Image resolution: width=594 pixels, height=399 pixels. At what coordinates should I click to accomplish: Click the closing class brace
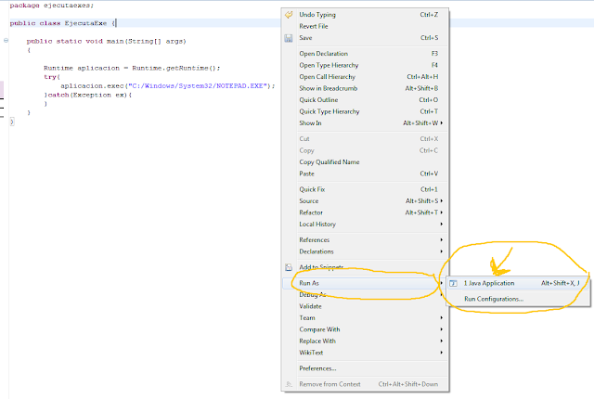[x=12, y=122]
